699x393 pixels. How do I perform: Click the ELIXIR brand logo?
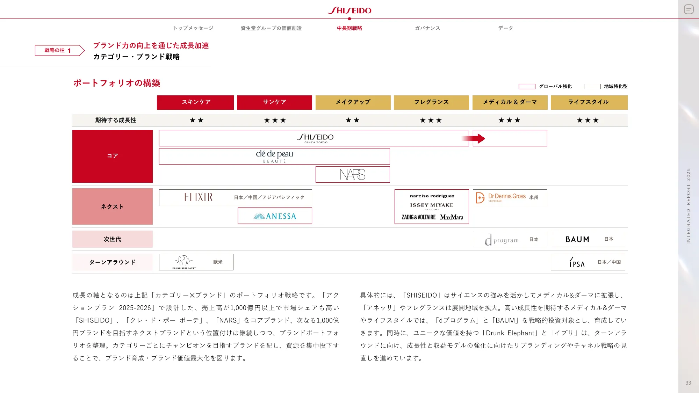pyautogui.click(x=199, y=197)
